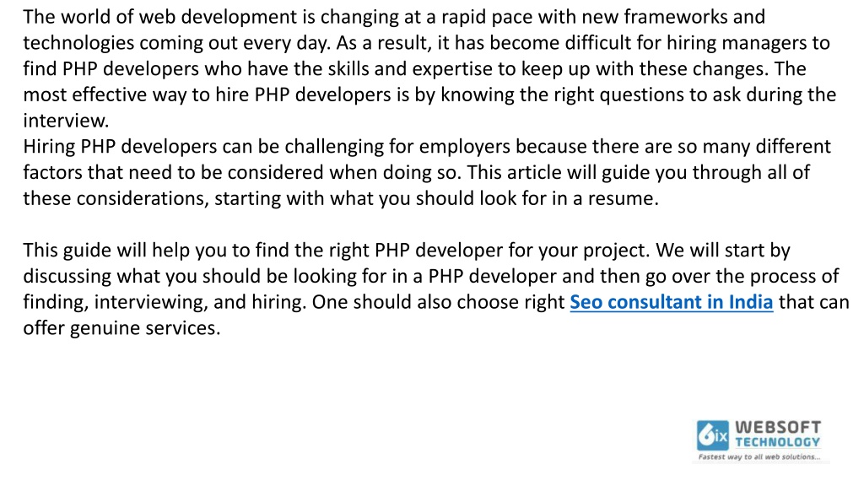Click the word 'considerations,'
Image resolution: width=864 pixels, height=486 pixels.
point(143,198)
